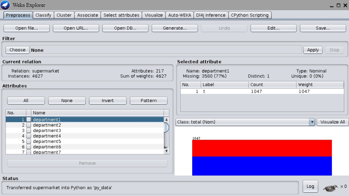Screen dimensions: 349x196
Task: Open the Log window
Action: coord(310,186)
